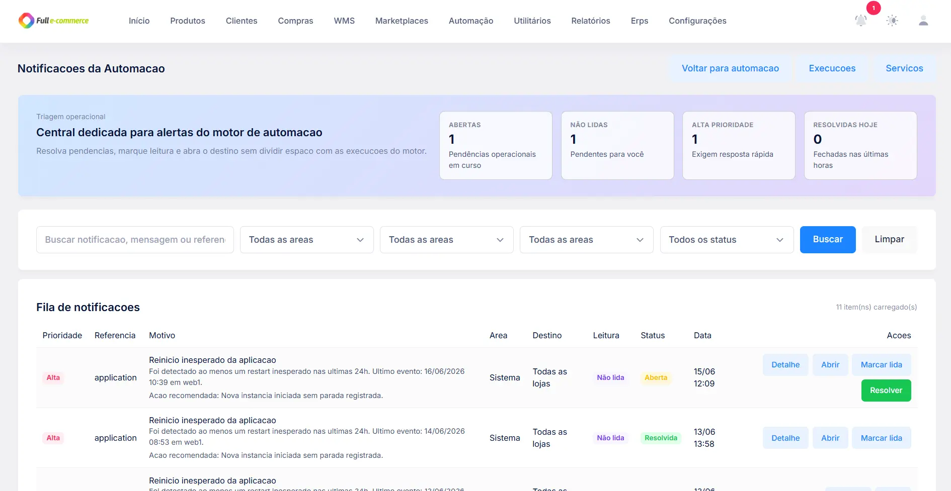
Task: Expand the Todos os status dropdown
Action: click(x=727, y=240)
